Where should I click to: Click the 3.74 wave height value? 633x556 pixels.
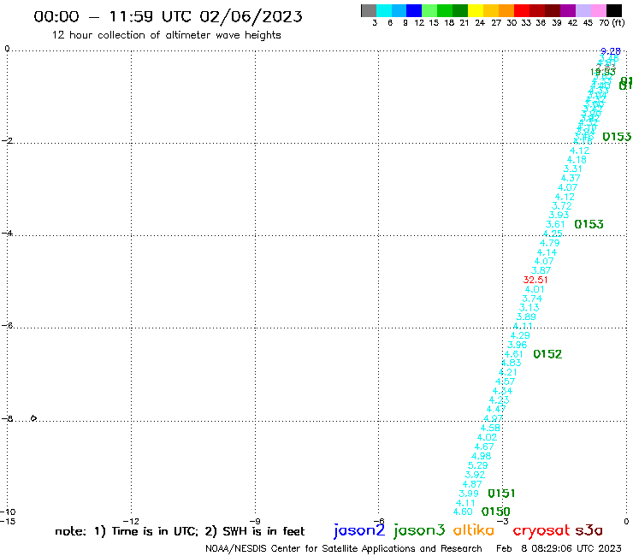532,299
